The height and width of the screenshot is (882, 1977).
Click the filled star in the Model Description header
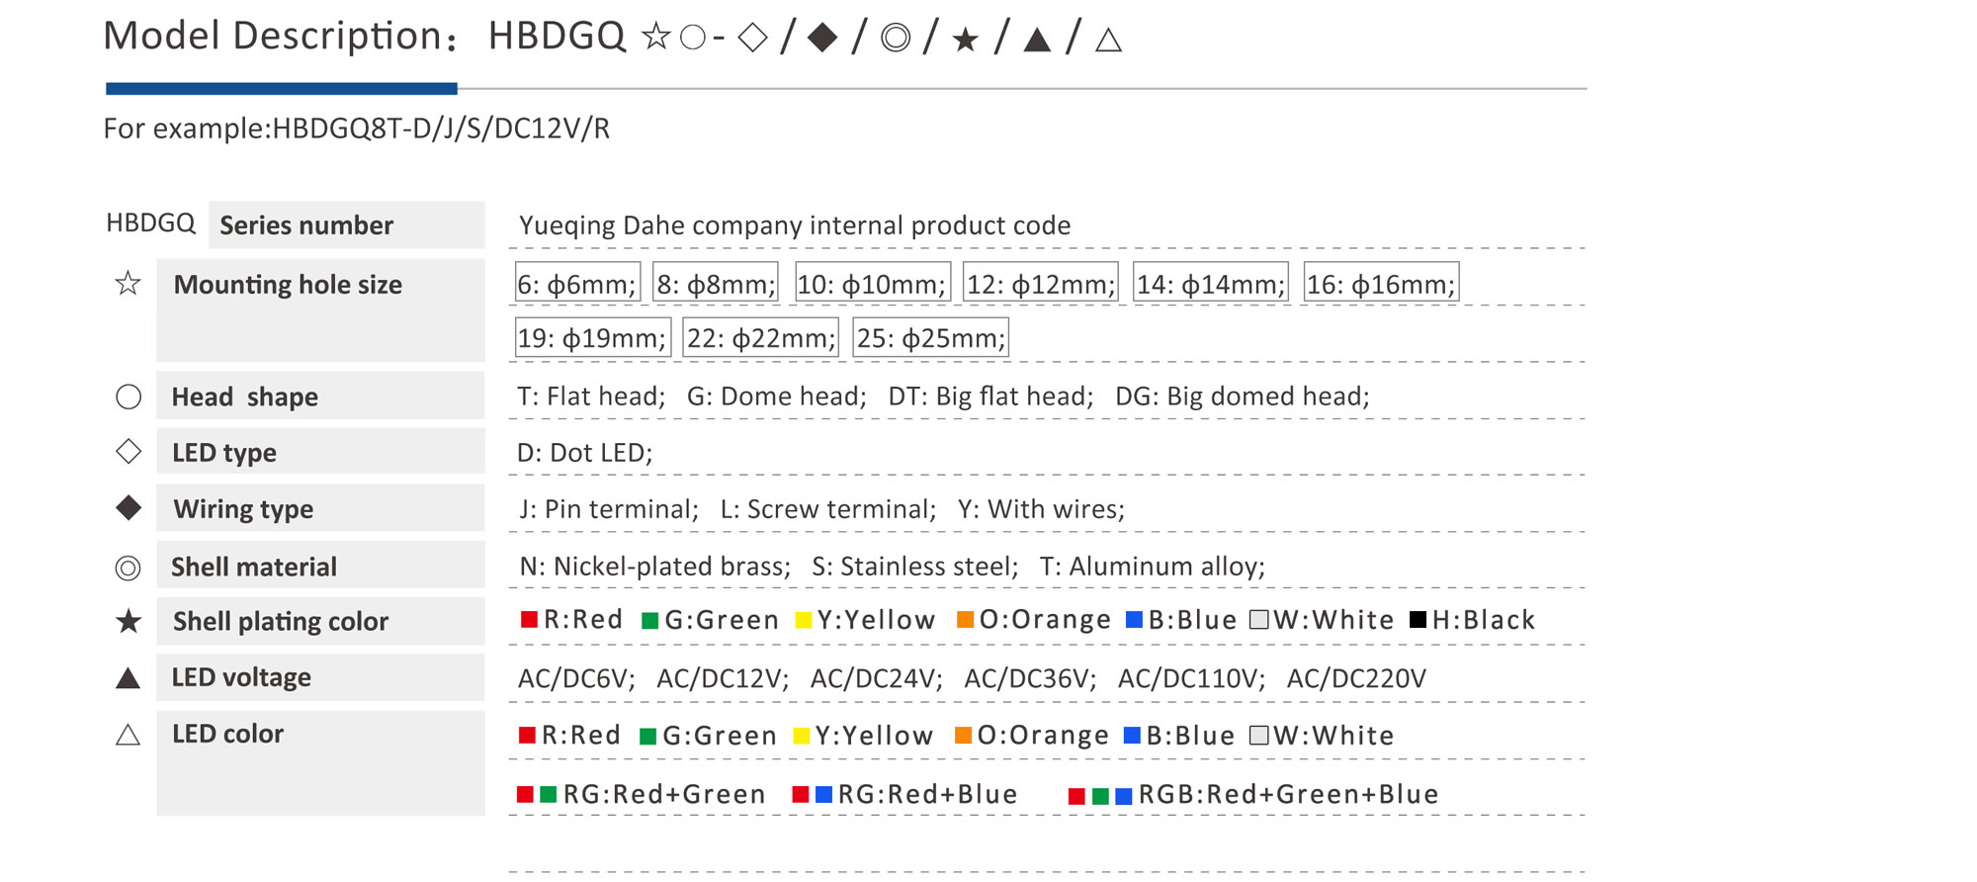coord(966,41)
